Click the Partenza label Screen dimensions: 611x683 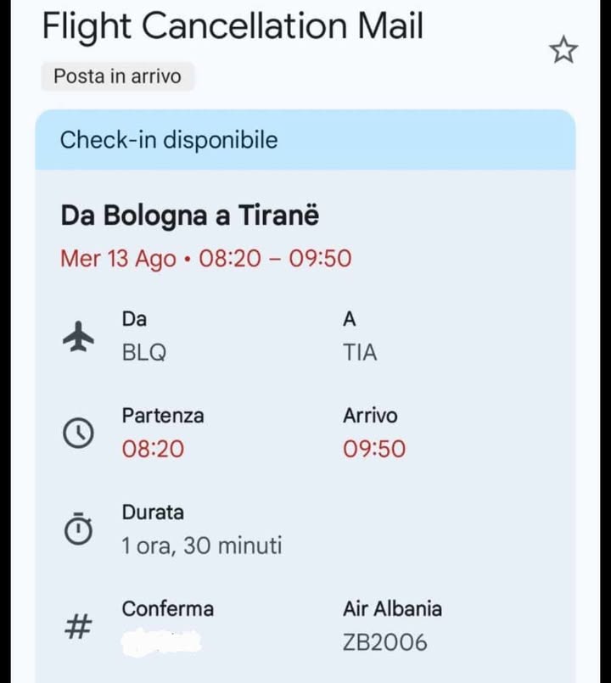pos(163,416)
